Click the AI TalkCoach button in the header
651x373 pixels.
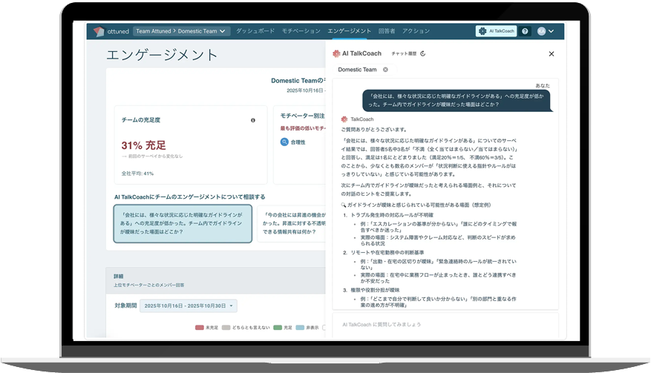click(496, 31)
